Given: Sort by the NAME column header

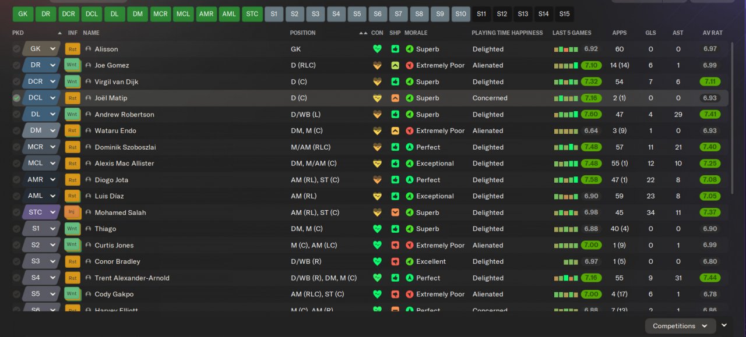Looking at the screenshot, I should (x=91, y=33).
